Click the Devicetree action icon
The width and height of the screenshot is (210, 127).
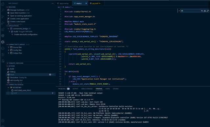tap(8, 77)
